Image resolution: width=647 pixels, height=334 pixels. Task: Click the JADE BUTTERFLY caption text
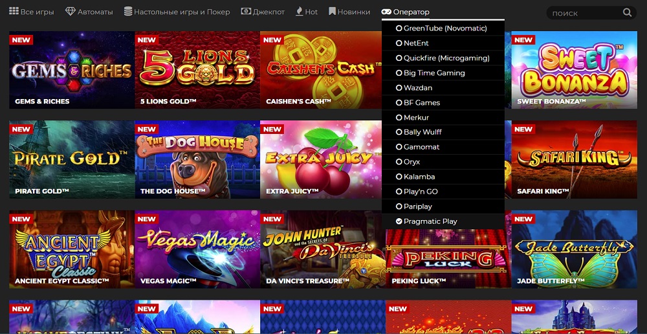(x=551, y=281)
